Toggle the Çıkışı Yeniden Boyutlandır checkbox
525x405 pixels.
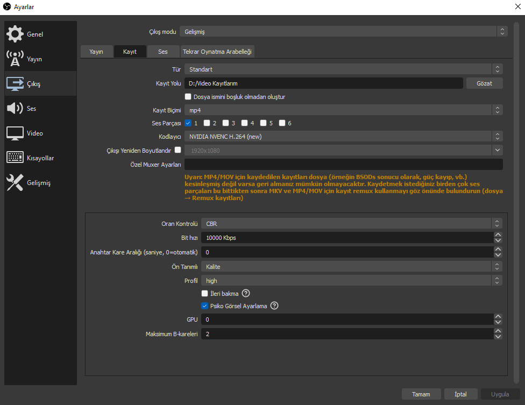(178, 150)
